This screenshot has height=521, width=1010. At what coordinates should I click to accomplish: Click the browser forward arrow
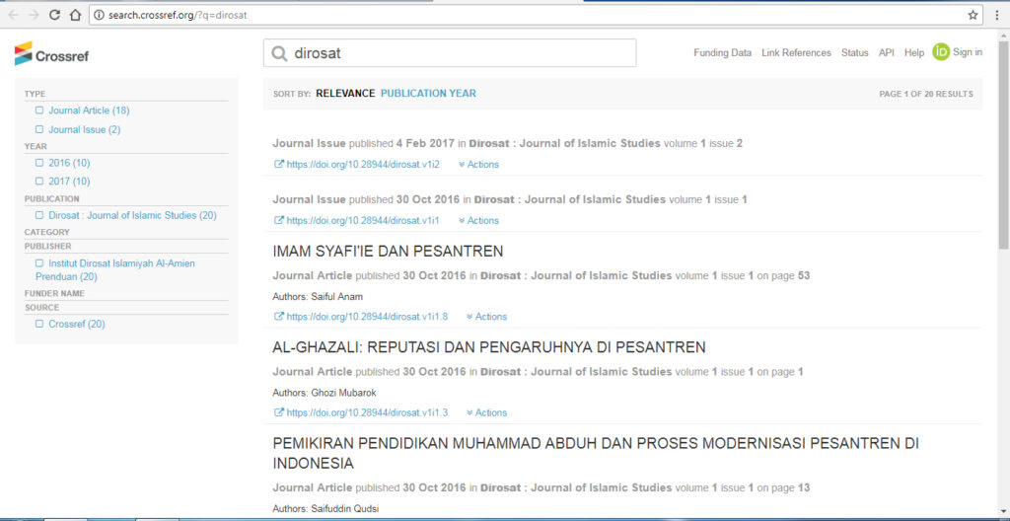pyautogui.click(x=35, y=15)
